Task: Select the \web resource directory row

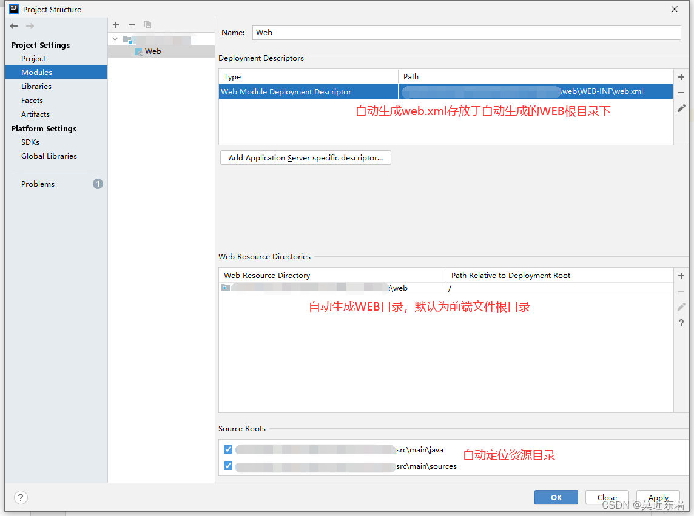Action: (446, 288)
